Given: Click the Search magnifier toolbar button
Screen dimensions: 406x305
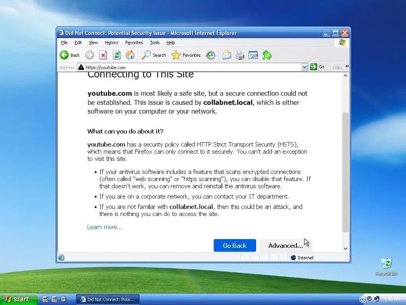Looking at the screenshot, I should (x=153, y=55).
